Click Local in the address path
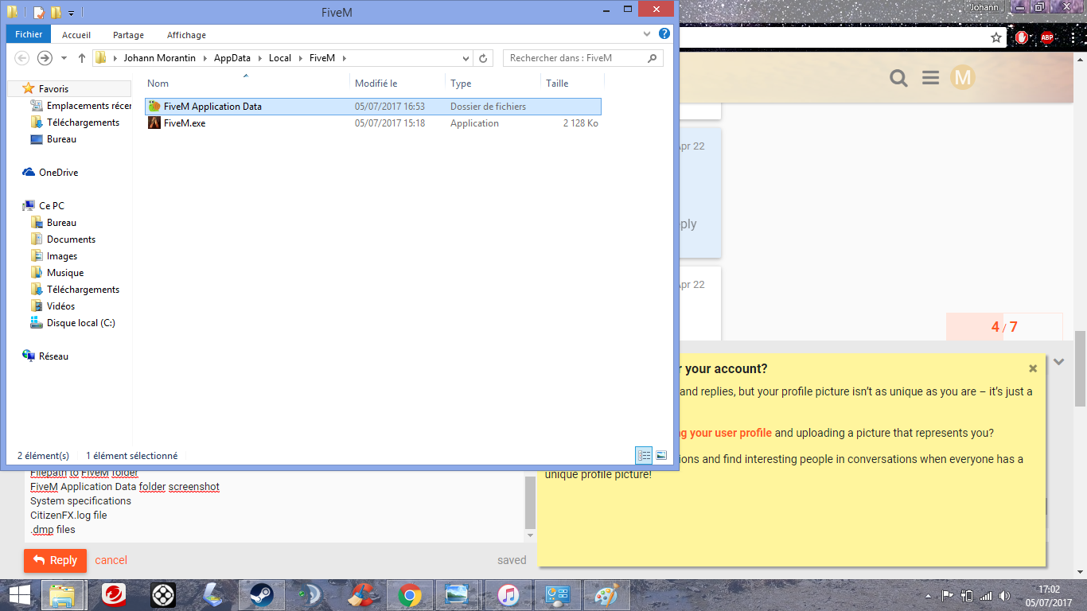The width and height of the screenshot is (1087, 611). [279, 58]
